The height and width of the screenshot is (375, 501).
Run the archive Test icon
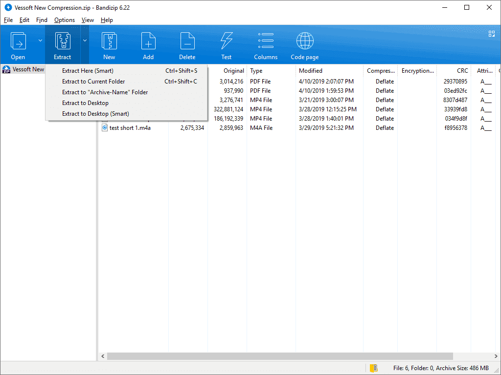[x=226, y=41]
